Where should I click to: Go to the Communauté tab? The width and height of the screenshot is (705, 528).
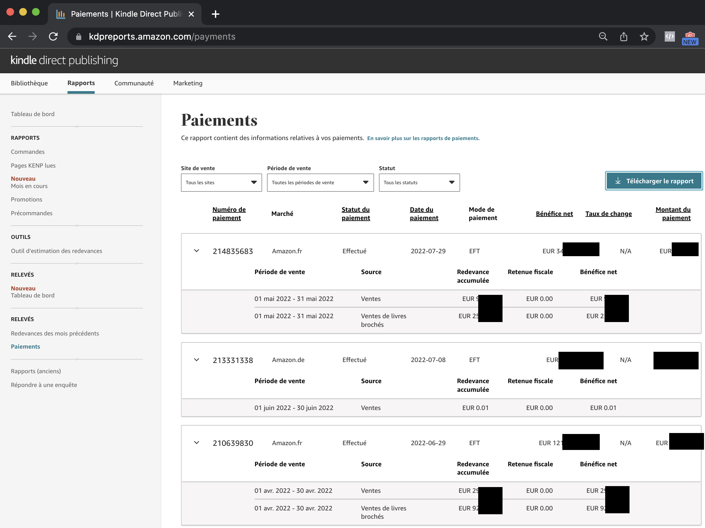pyautogui.click(x=134, y=83)
